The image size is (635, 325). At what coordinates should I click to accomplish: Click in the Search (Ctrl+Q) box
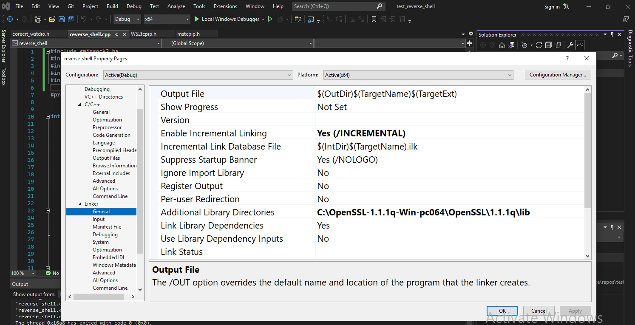pos(339,6)
